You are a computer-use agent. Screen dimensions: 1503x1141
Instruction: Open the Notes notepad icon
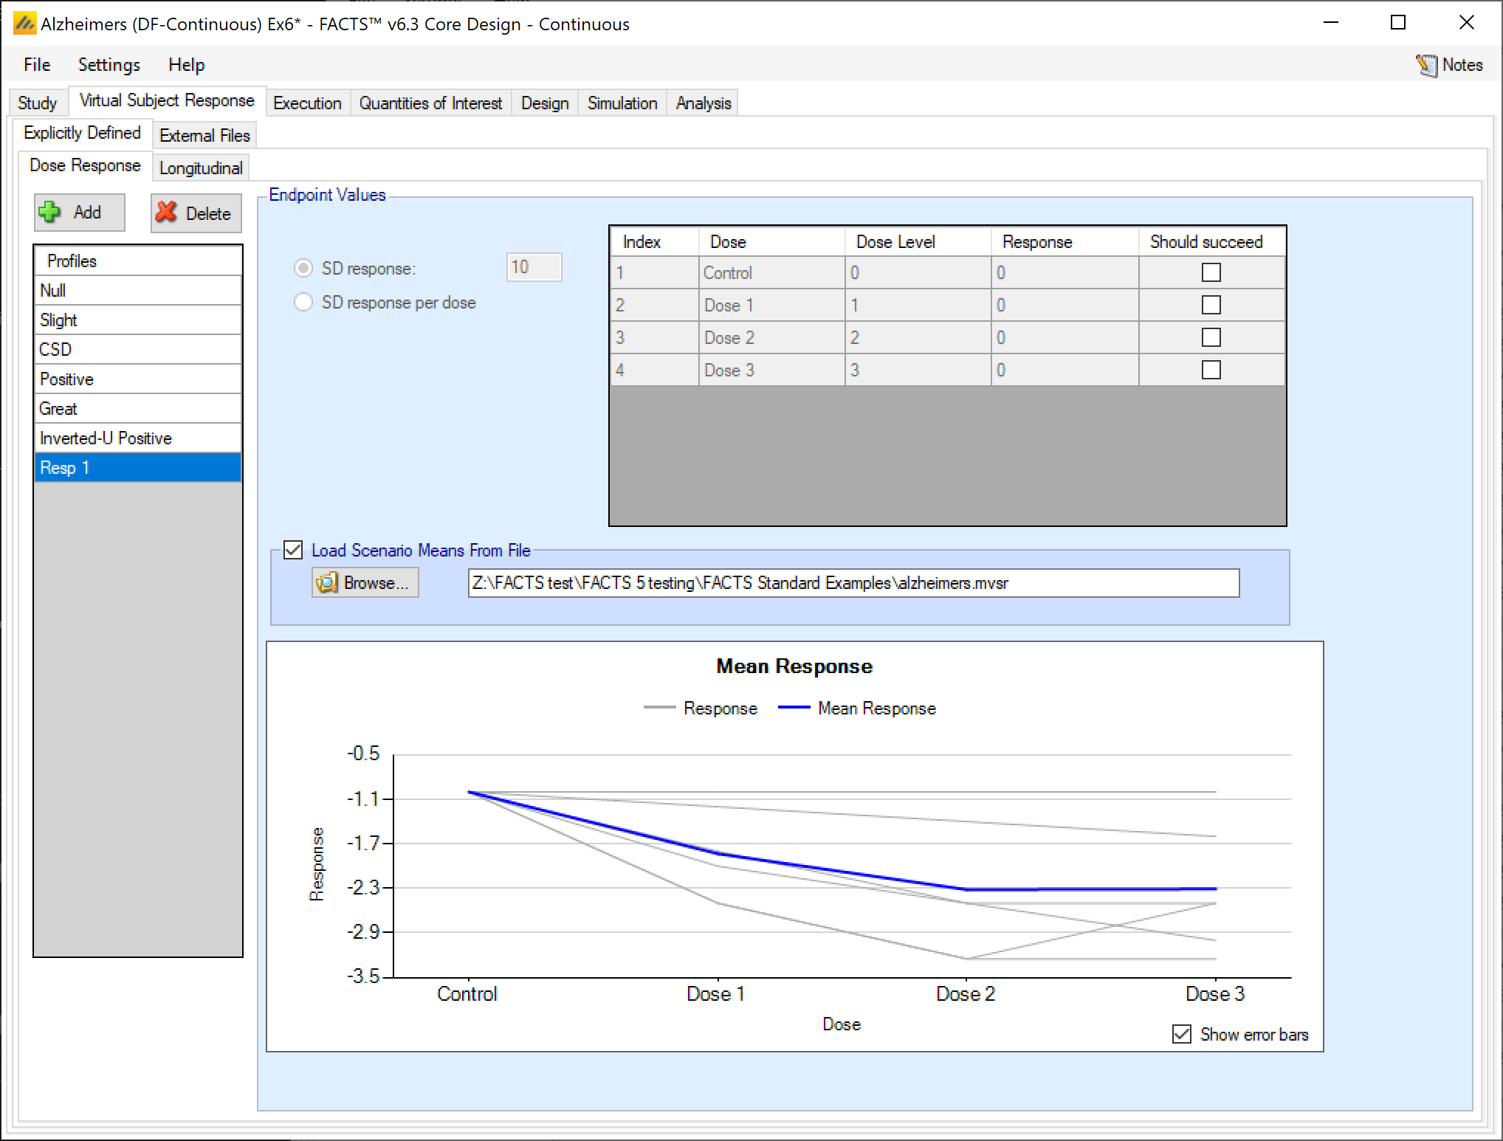click(x=1426, y=65)
